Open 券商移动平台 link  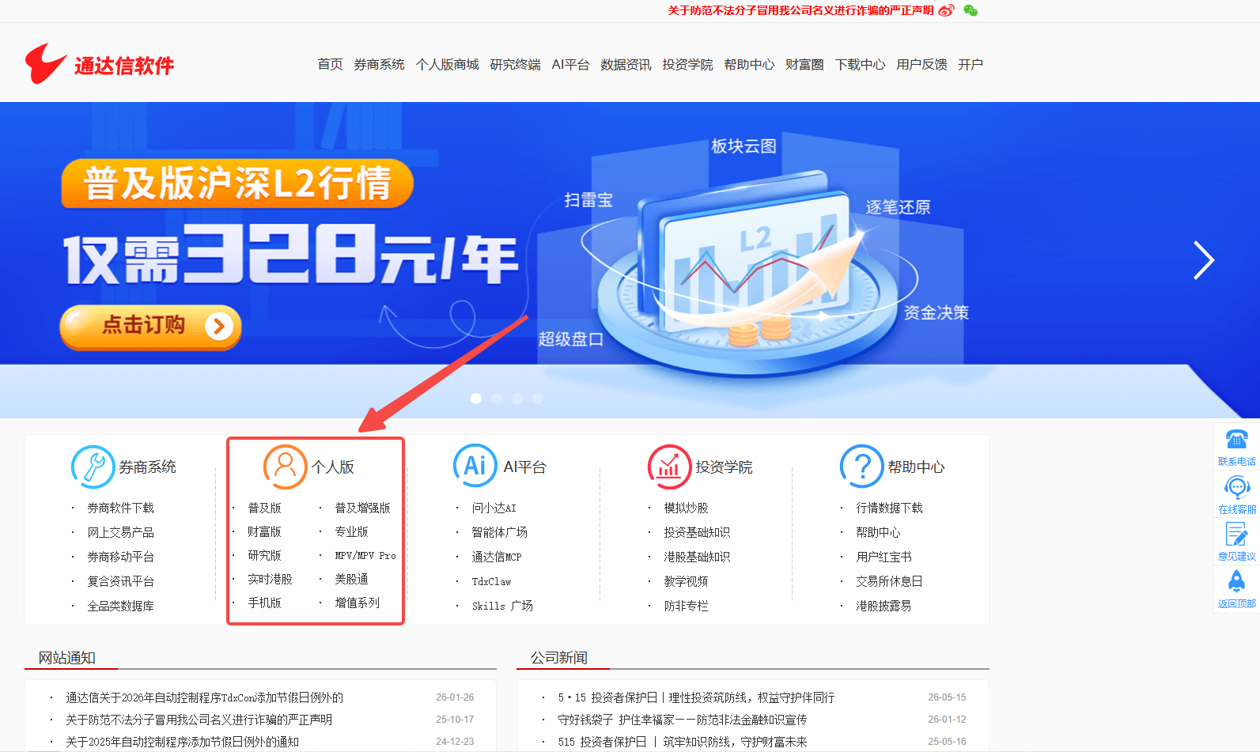[120, 557]
